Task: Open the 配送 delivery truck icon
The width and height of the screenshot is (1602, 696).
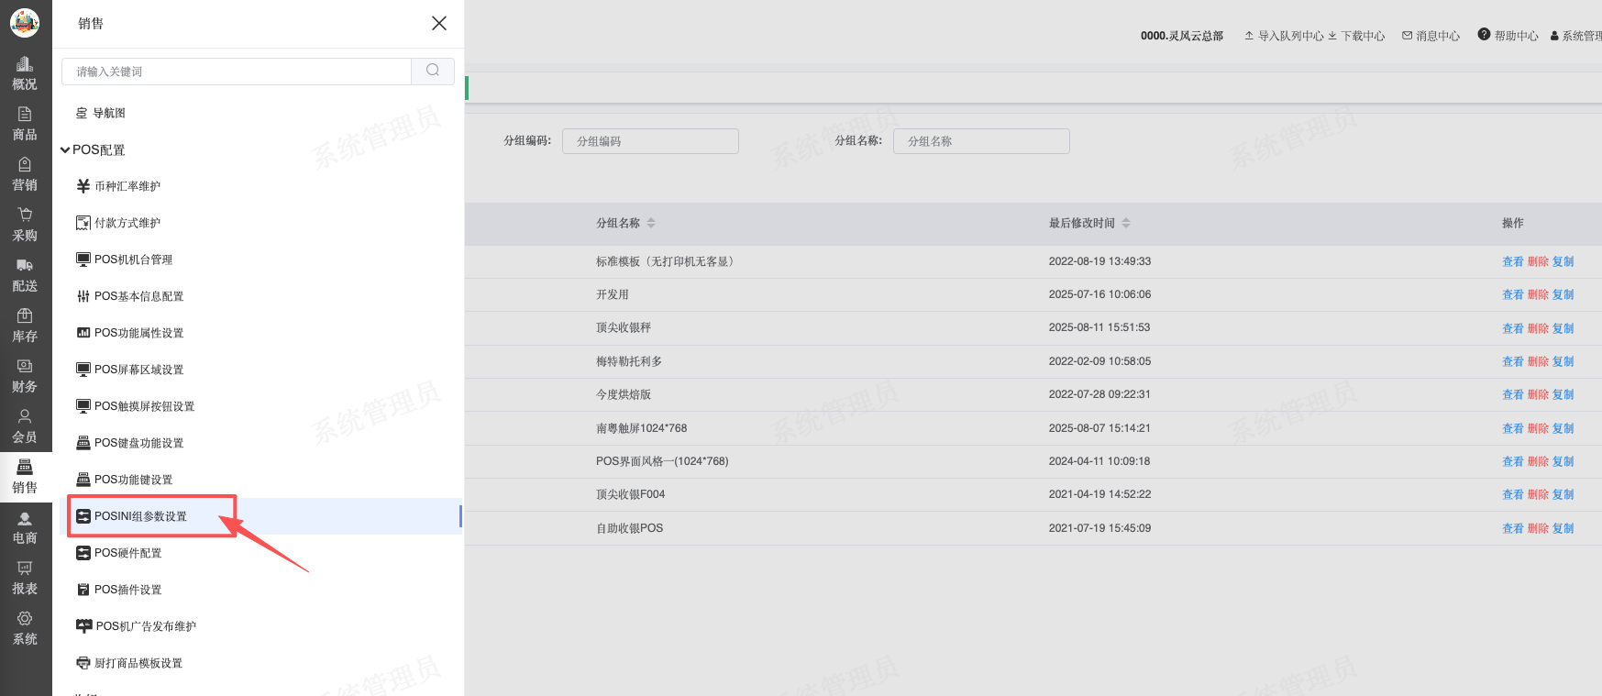Action: [25, 265]
